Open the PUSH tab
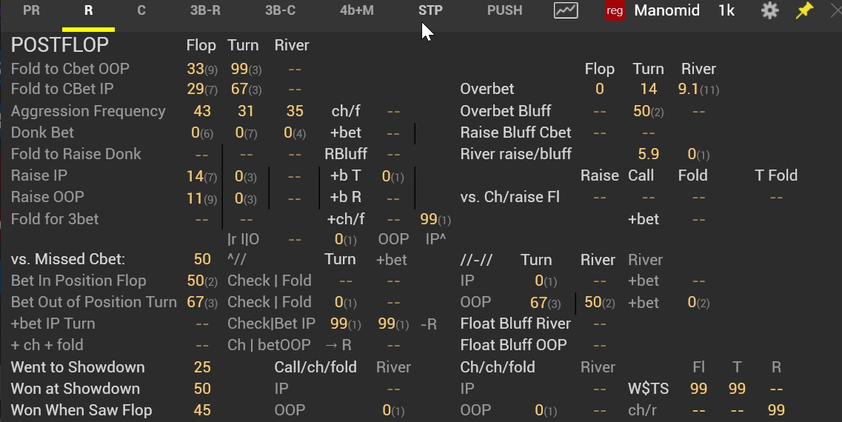Screen dimensions: 842x422 [x=505, y=11]
